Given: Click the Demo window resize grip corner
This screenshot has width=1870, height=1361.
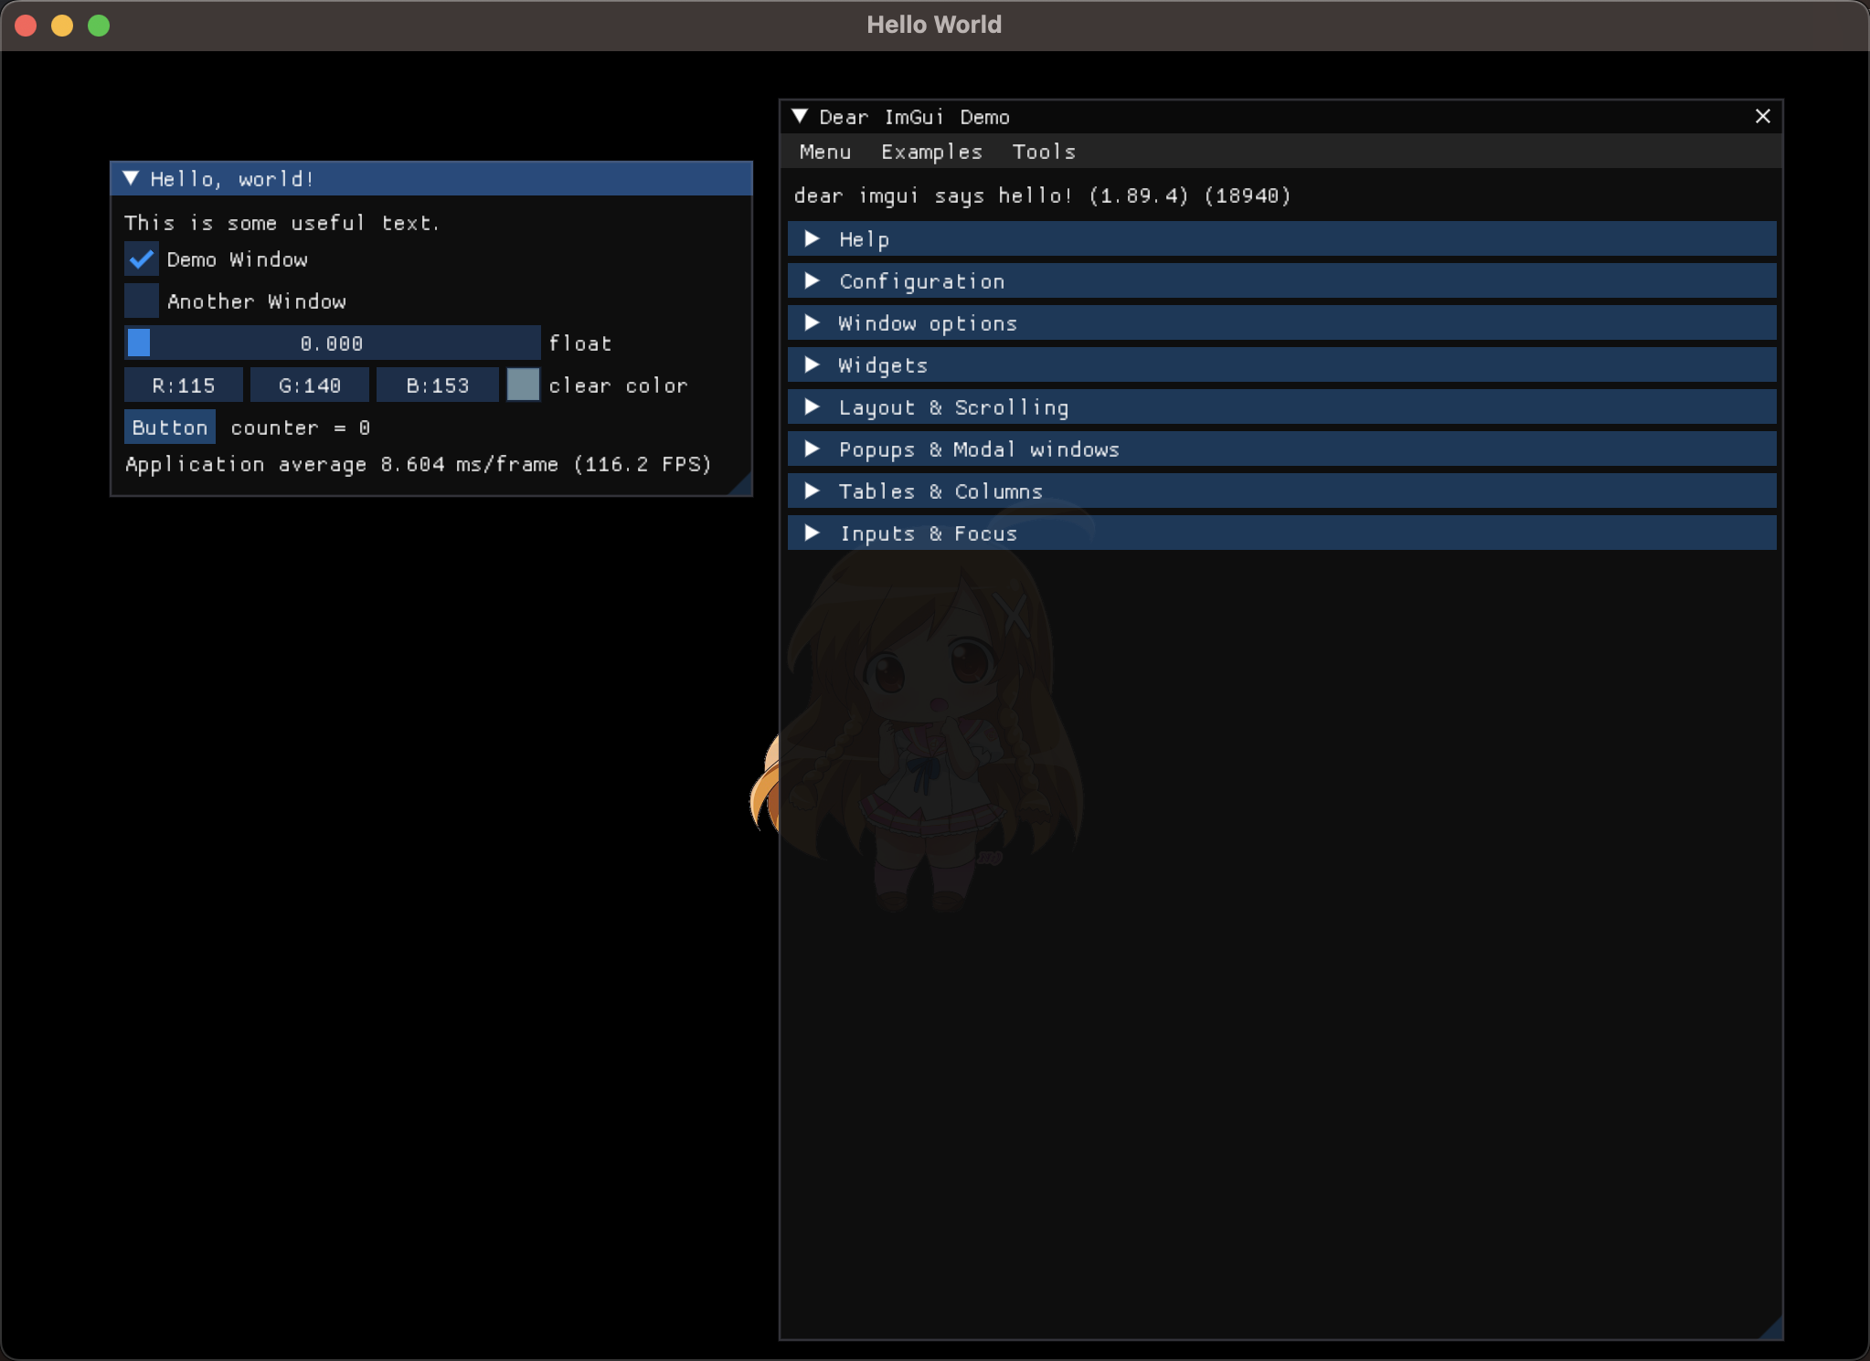Looking at the screenshot, I should coord(1772,1329).
